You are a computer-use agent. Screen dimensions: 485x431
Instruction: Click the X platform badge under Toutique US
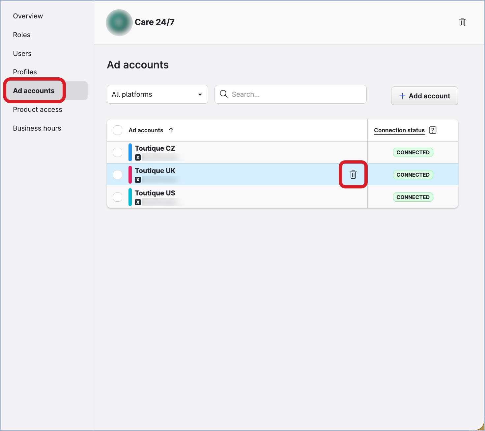[138, 202]
